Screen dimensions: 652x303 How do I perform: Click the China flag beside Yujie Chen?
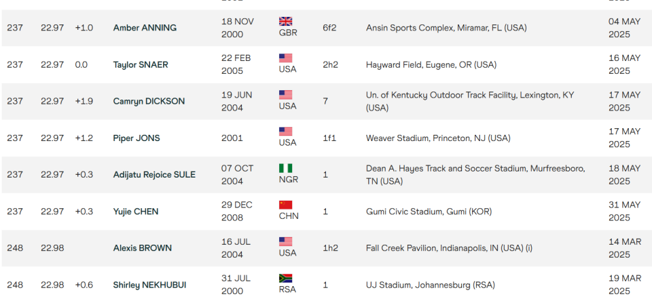coord(285,205)
